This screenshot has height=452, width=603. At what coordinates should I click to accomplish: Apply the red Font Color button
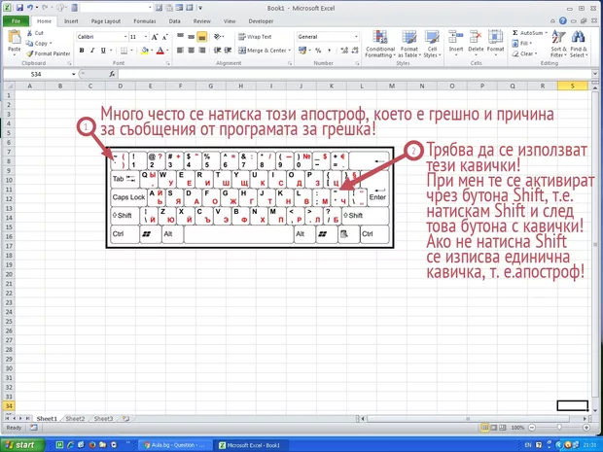point(160,51)
